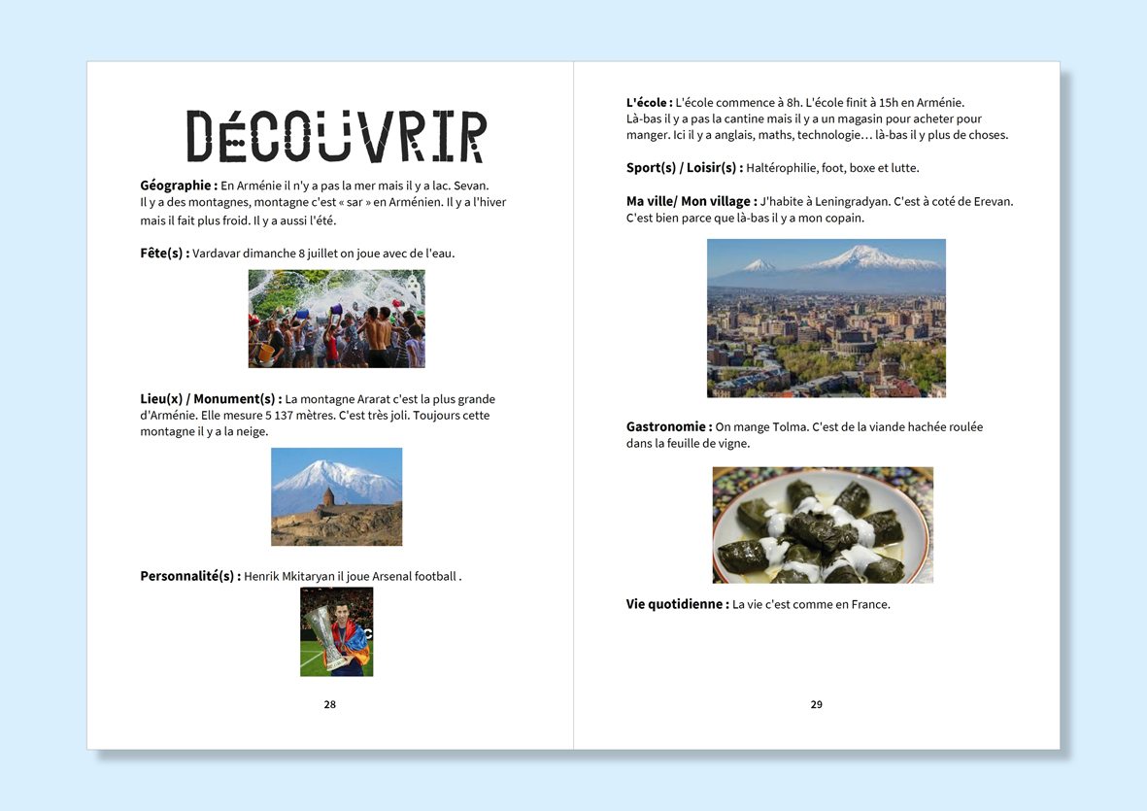Image resolution: width=1147 pixels, height=811 pixels.
Task: Click page number 29
Action: point(816,704)
